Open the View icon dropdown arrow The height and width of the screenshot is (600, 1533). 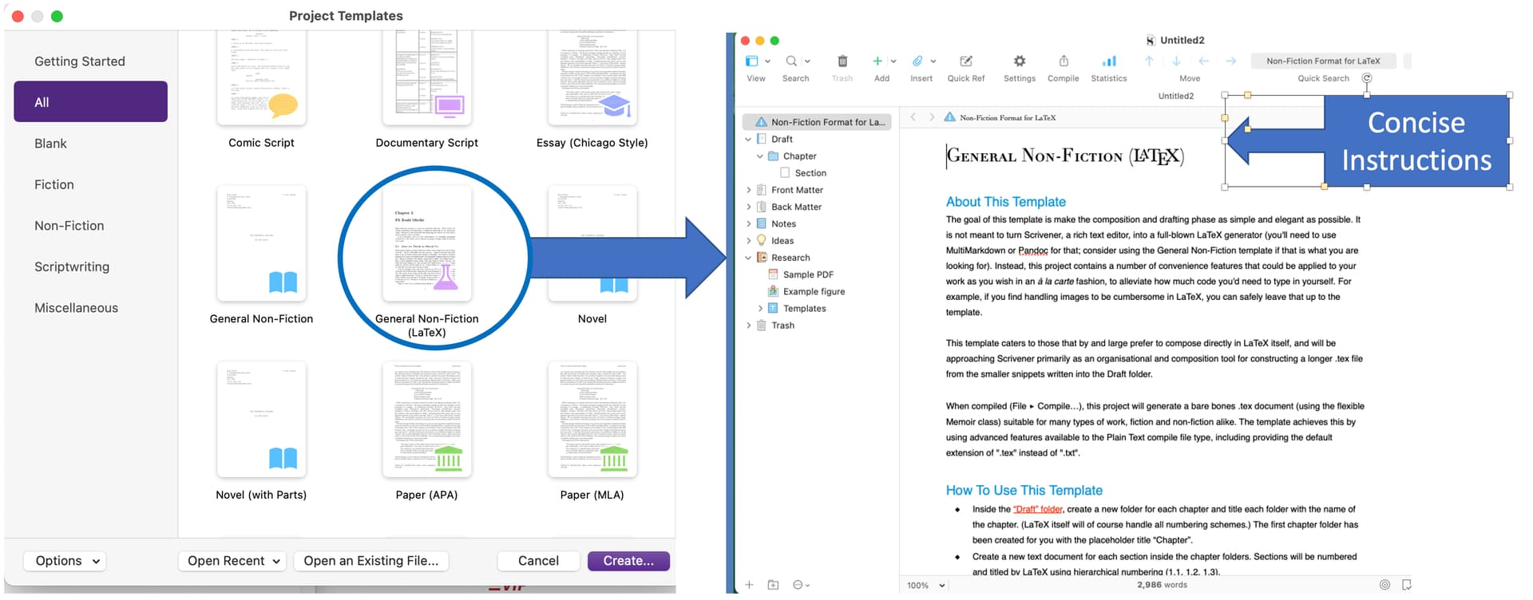coord(767,61)
